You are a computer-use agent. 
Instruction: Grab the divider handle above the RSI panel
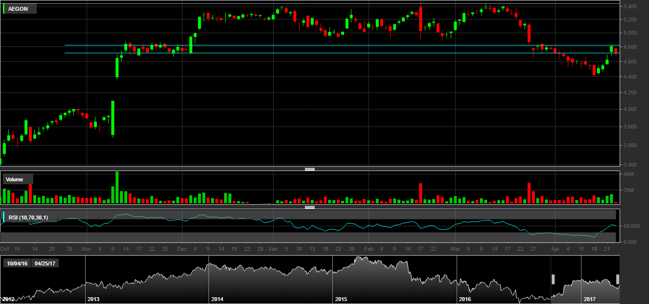pos(309,207)
